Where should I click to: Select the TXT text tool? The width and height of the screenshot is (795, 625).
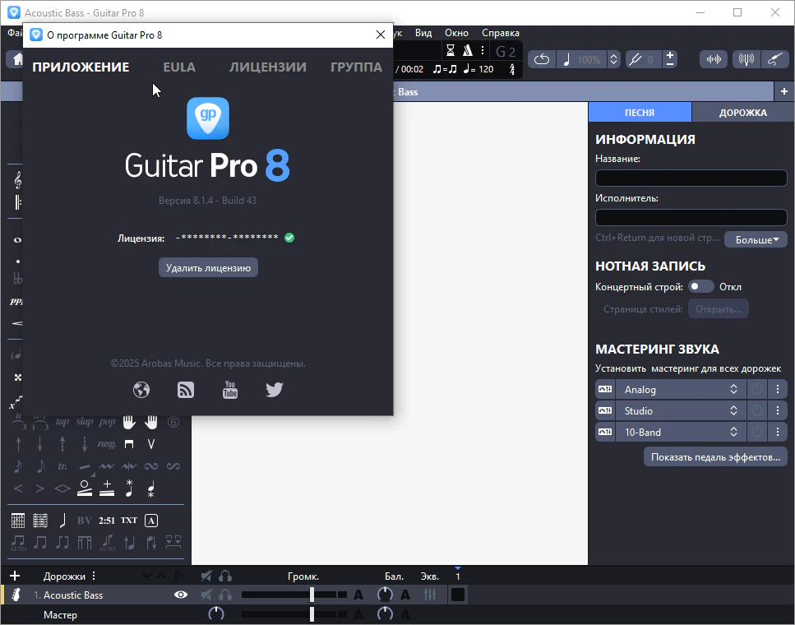click(x=129, y=521)
